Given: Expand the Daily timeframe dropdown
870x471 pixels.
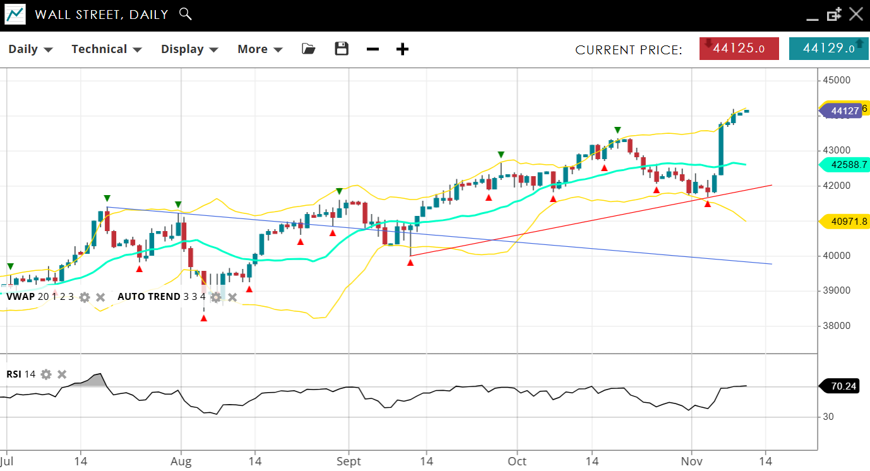Looking at the screenshot, I should [x=30, y=49].
